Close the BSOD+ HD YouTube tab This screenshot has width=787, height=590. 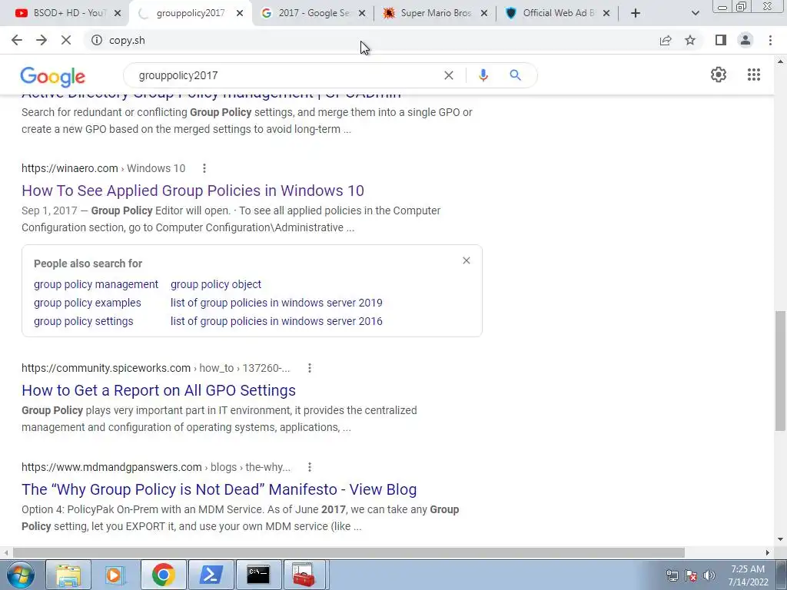point(118,14)
